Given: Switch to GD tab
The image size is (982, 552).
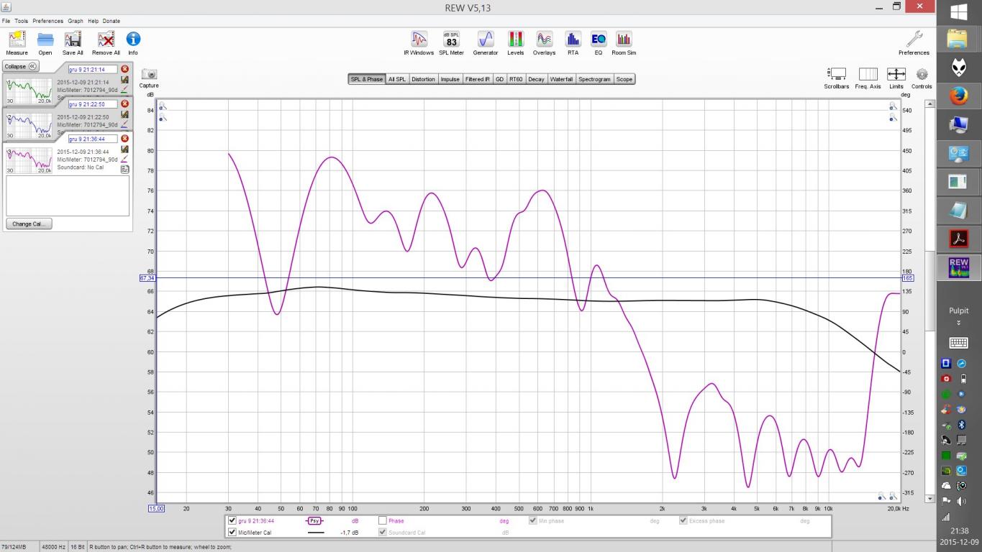Looking at the screenshot, I should click(x=499, y=79).
